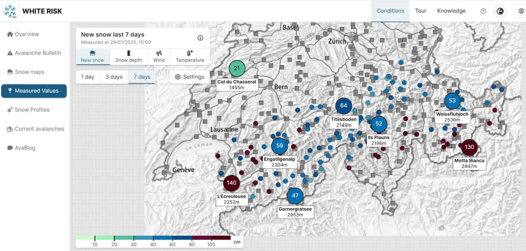Image resolution: width=526 pixels, height=251 pixels.
Task: Click the Motta Bianca 2447m label
Action: point(469,163)
